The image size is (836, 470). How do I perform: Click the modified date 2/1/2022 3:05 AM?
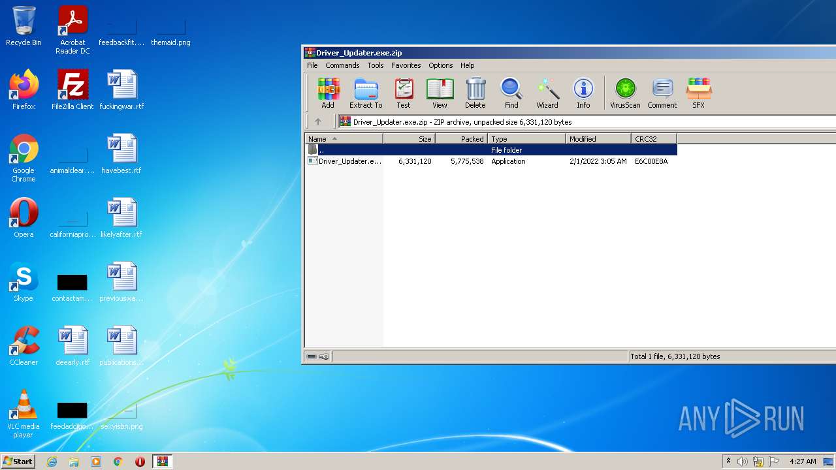(598, 161)
